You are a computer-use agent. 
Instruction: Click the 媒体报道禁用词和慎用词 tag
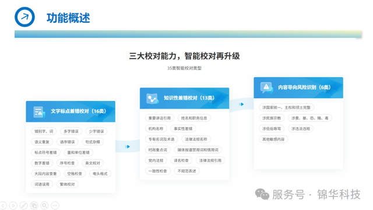tap(198, 150)
